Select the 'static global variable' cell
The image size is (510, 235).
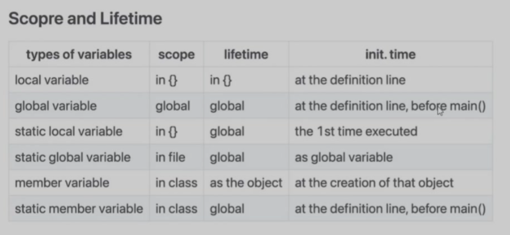[73, 157]
